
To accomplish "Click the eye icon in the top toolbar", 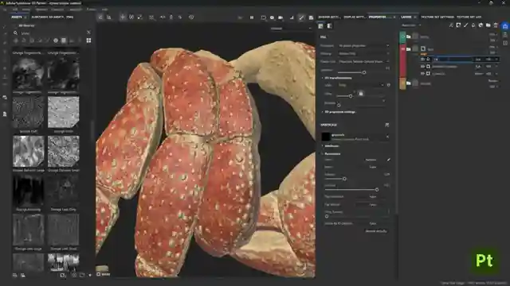I will tap(191, 17).
